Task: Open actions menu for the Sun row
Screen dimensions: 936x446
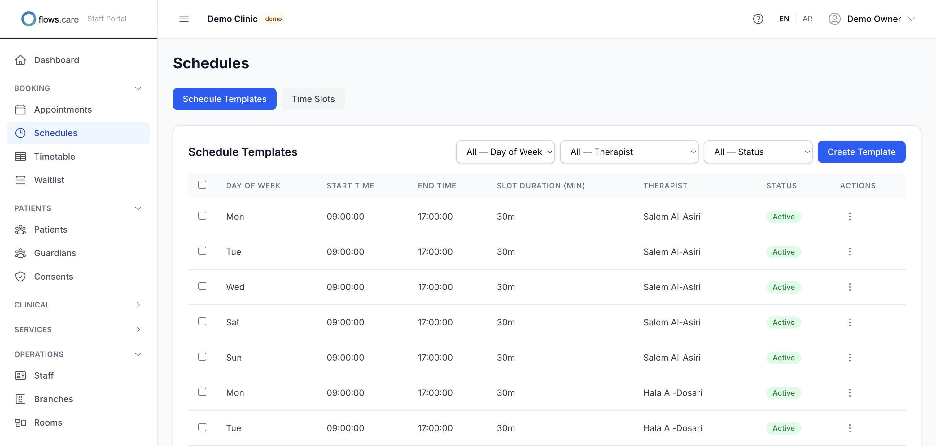Action: (850, 358)
